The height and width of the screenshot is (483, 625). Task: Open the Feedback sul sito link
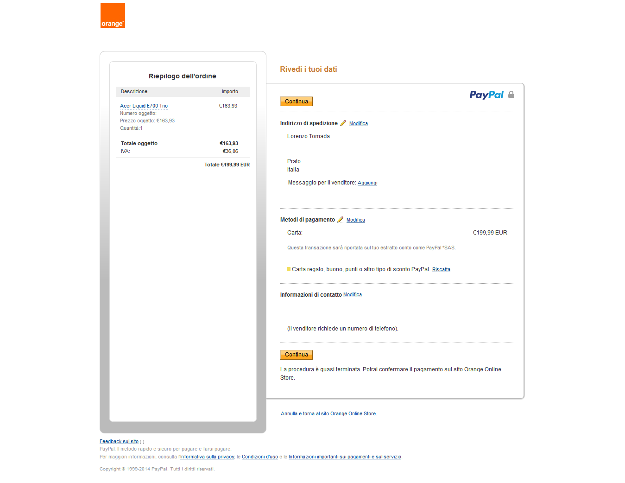(x=119, y=442)
